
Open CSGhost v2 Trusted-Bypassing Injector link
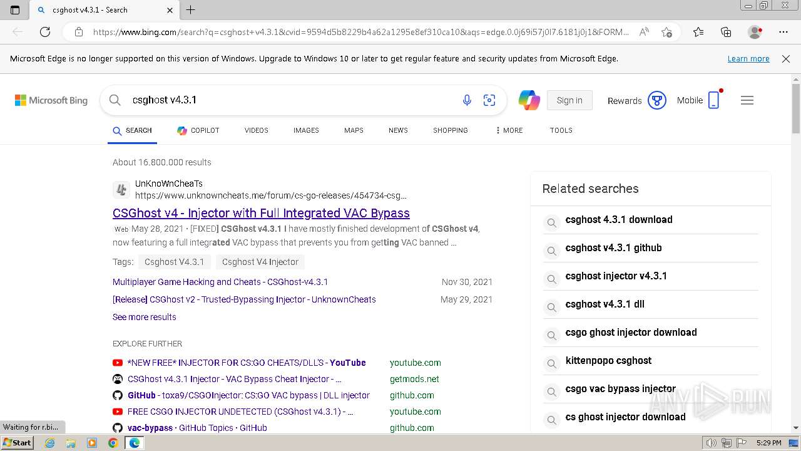[244, 299]
